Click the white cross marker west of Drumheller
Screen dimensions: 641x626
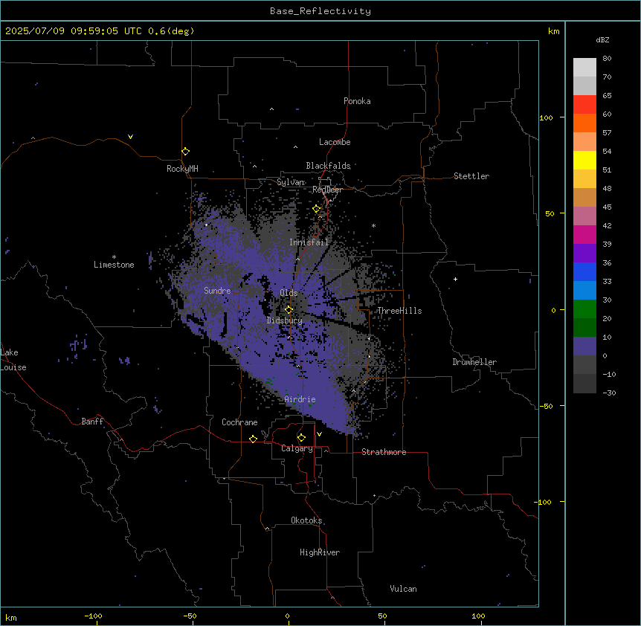(x=455, y=279)
